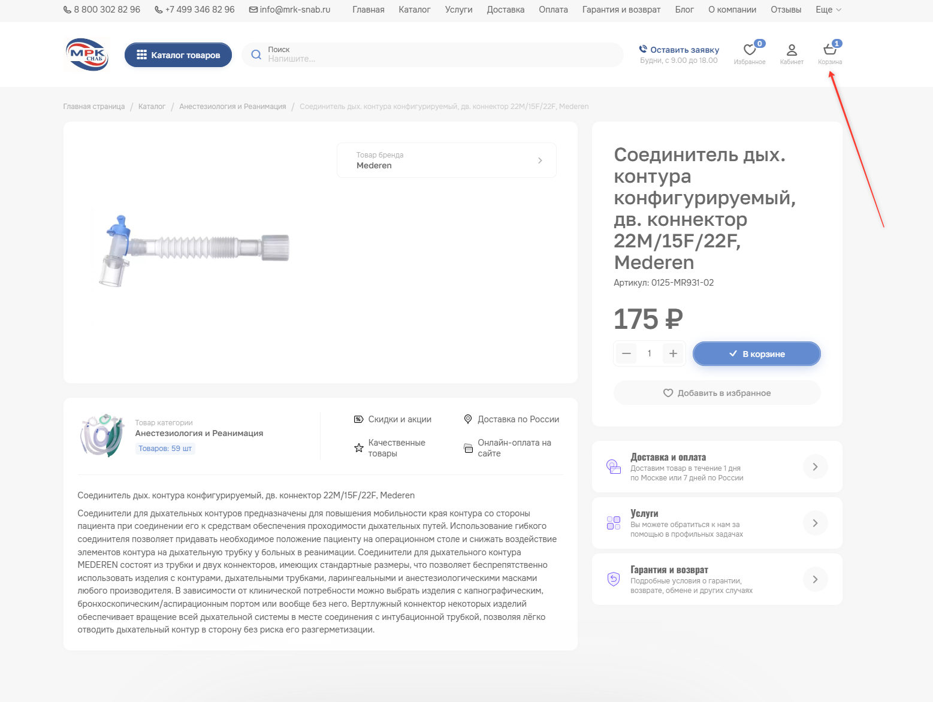Click the 175 ₽ price
This screenshot has width=933, height=702.
tap(648, 319)
